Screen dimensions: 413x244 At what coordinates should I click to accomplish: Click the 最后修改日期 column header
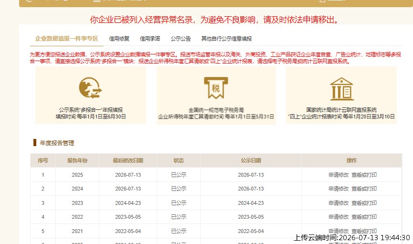point(128,160)
